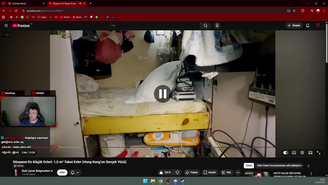Open site information icon in address bar
This screenshot has width=328, height=185.
[23, 11]
